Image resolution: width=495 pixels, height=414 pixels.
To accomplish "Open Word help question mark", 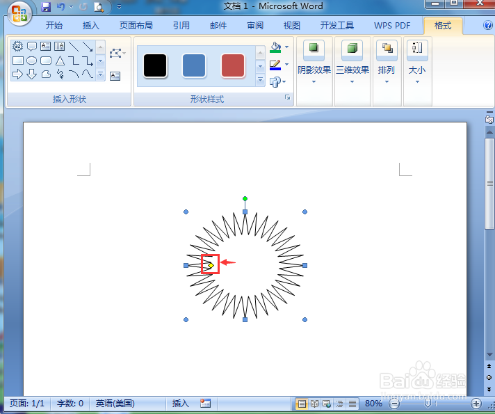I will click(x=488, y=25).
